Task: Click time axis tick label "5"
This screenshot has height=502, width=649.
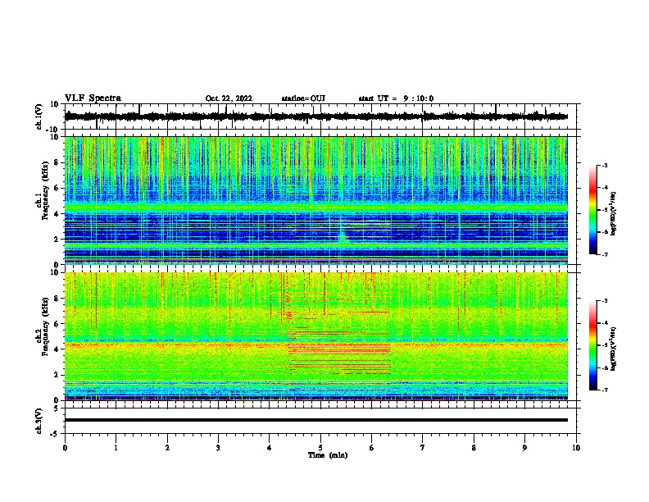Action: coord(320,448)
